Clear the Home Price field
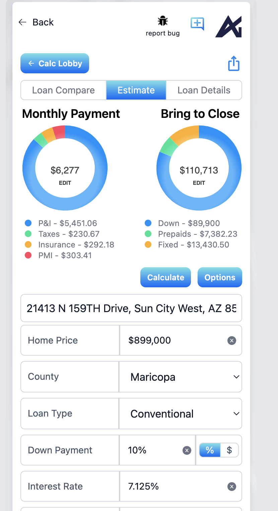 (232, 341)
